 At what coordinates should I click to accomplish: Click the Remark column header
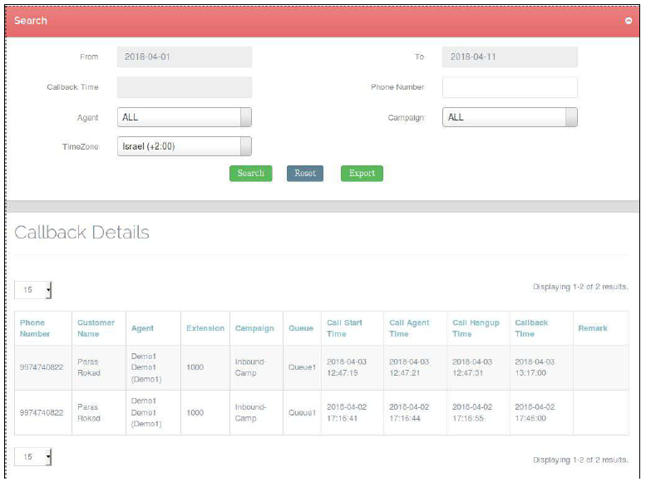593,328
